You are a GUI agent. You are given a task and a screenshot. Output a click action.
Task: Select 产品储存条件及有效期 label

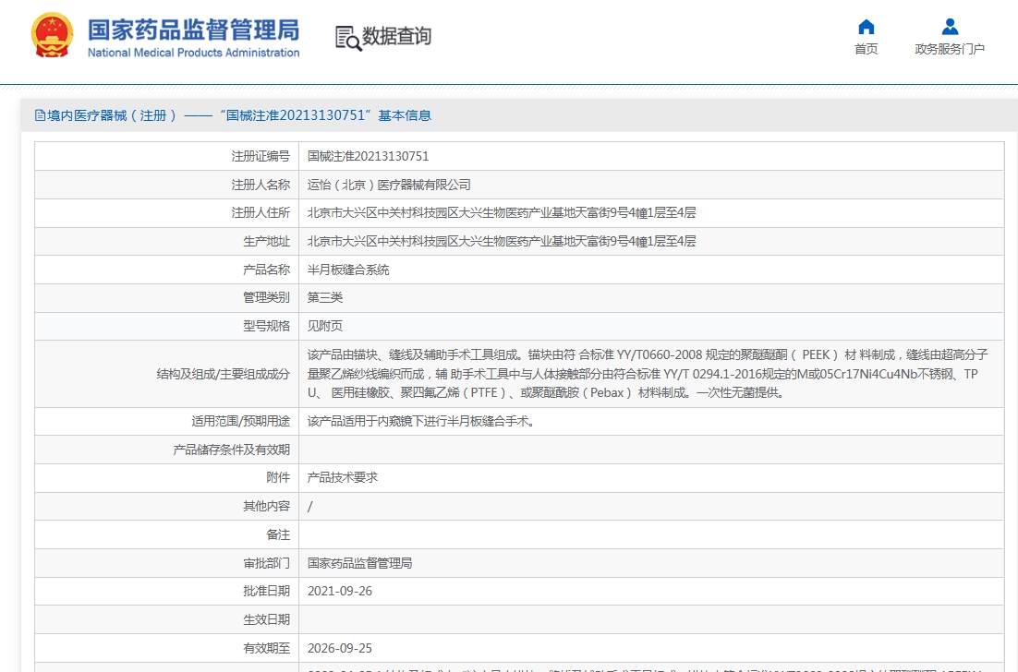(x=231, y=450)
